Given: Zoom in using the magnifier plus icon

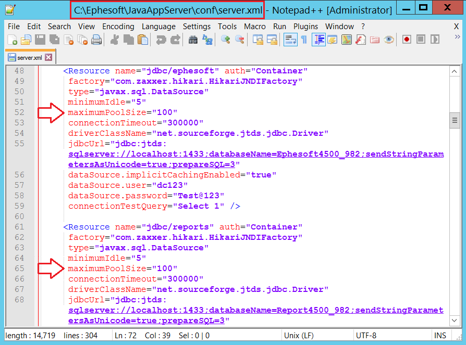Looking at the screenshot, I should pyautogui.click(x=226, y=40).
